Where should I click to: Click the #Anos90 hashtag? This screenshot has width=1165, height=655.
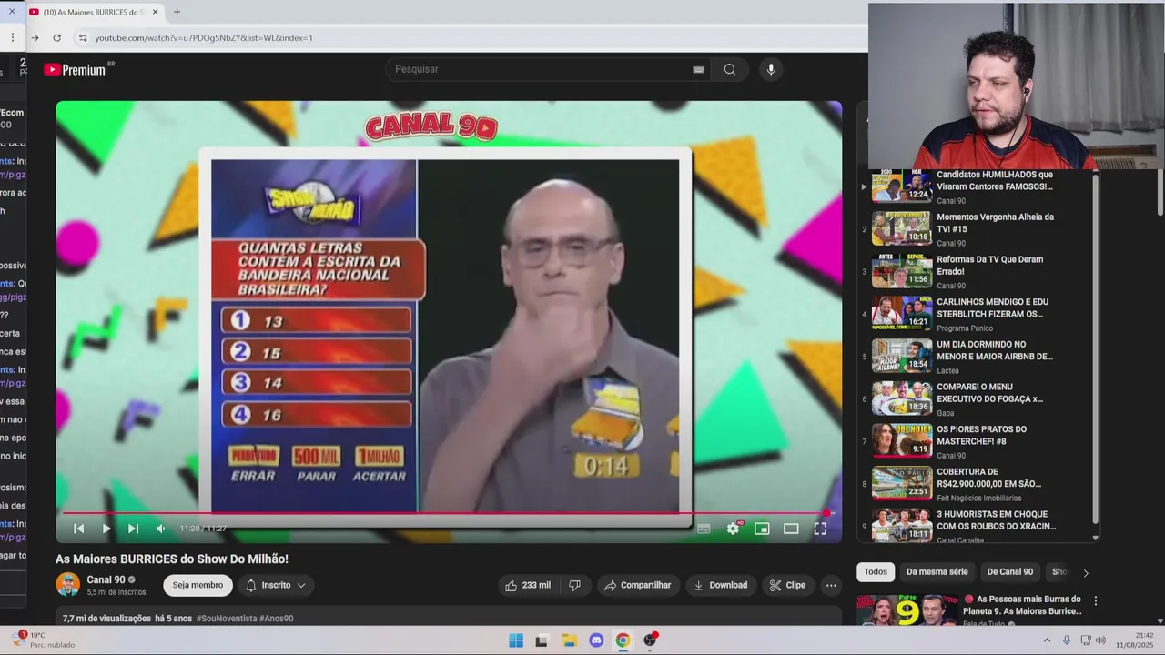coord(277,619)
